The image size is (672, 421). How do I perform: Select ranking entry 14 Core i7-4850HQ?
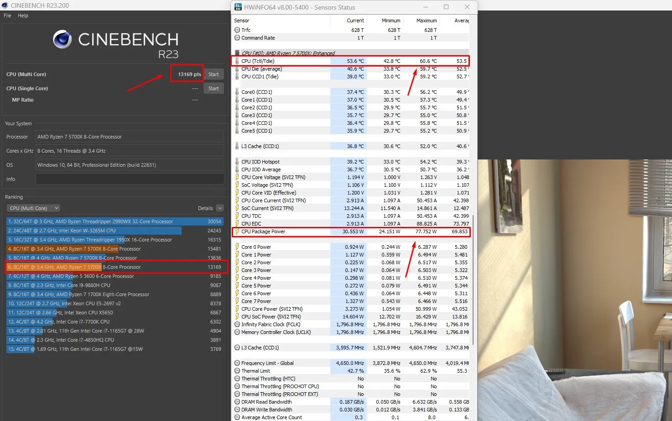point(115,340)
